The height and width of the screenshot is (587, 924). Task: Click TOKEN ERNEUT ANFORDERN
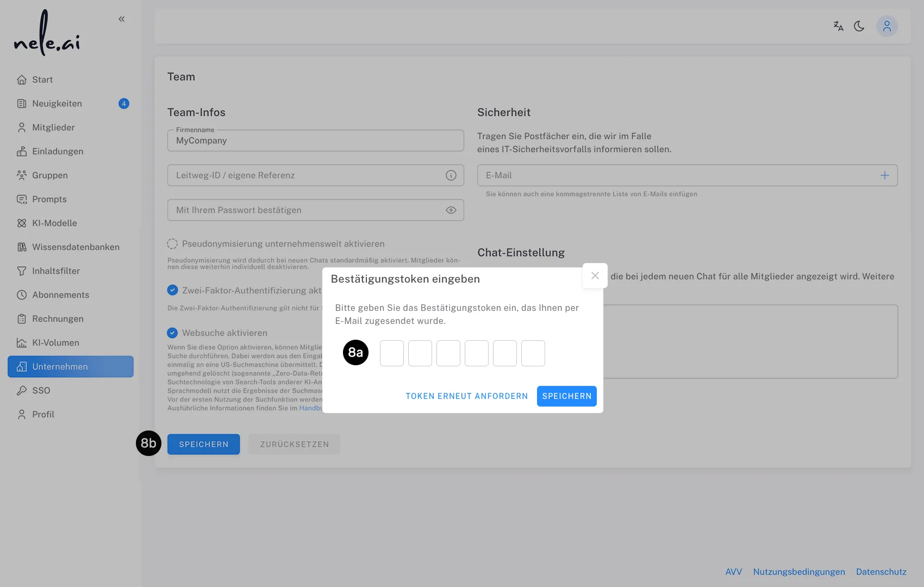pyautogui.click(x=466, y=396)
